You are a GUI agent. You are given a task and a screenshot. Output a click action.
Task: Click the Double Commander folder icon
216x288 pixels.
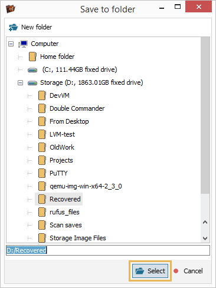[x=42, y=108]
